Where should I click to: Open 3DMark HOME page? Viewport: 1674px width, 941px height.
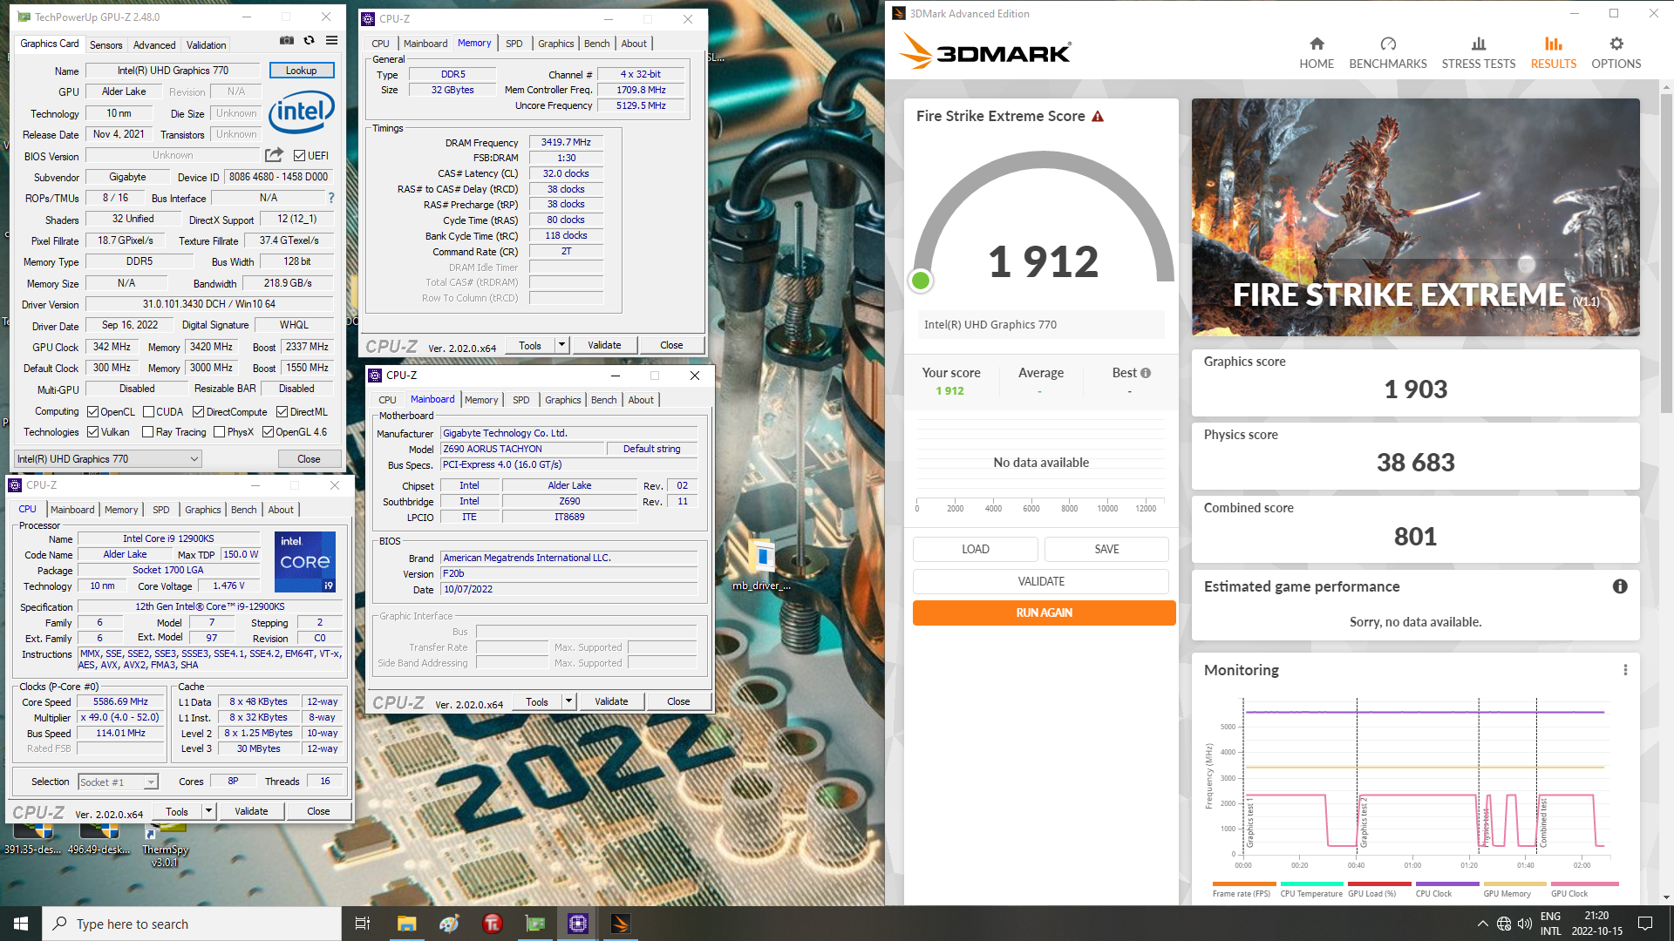pos(1317,52)
